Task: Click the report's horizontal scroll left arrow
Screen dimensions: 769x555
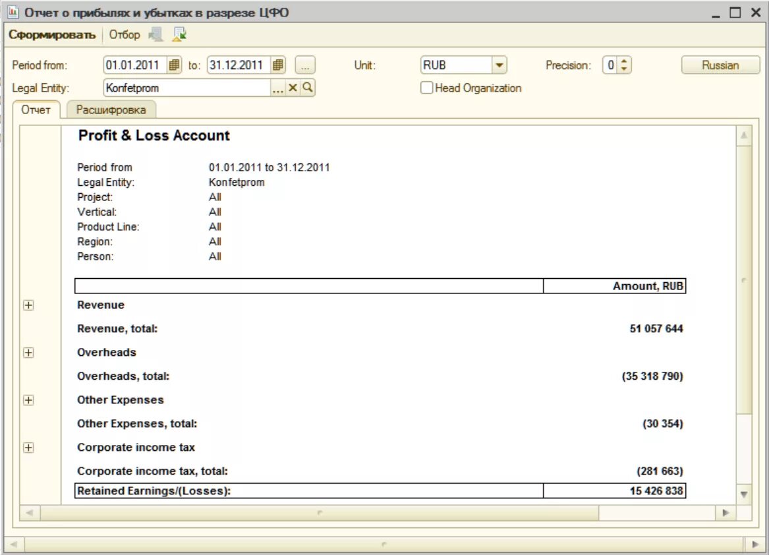Action: click(30, 513)
